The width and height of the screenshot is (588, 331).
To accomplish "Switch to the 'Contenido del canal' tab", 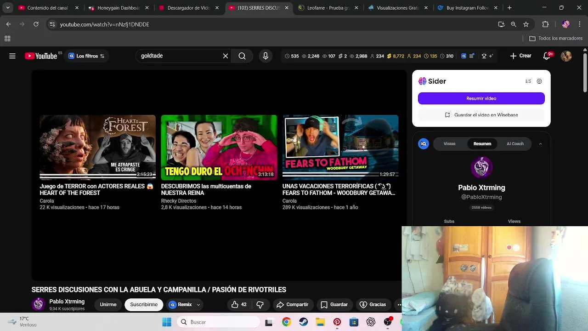I will pos(48,8).
